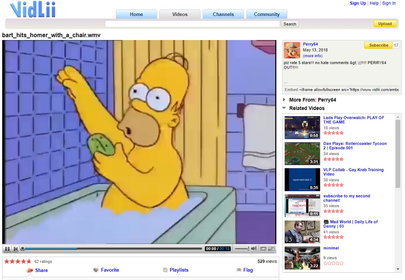Switch player to widescreen size icon
Screen dimensions: 405x280
coord(263,249)
